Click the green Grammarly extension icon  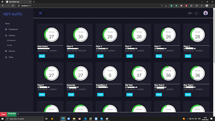[171, 6]
